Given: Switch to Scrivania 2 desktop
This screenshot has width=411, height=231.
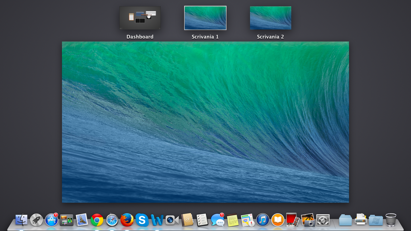Looking at the screenshot, I should (x=270, y=18).
